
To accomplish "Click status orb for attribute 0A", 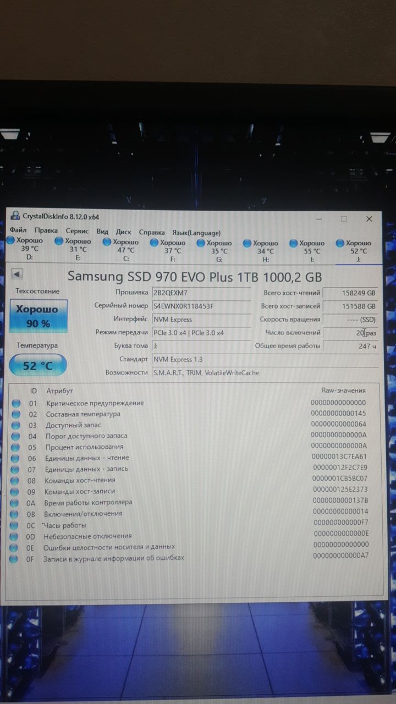I will (x=15, y=503).
